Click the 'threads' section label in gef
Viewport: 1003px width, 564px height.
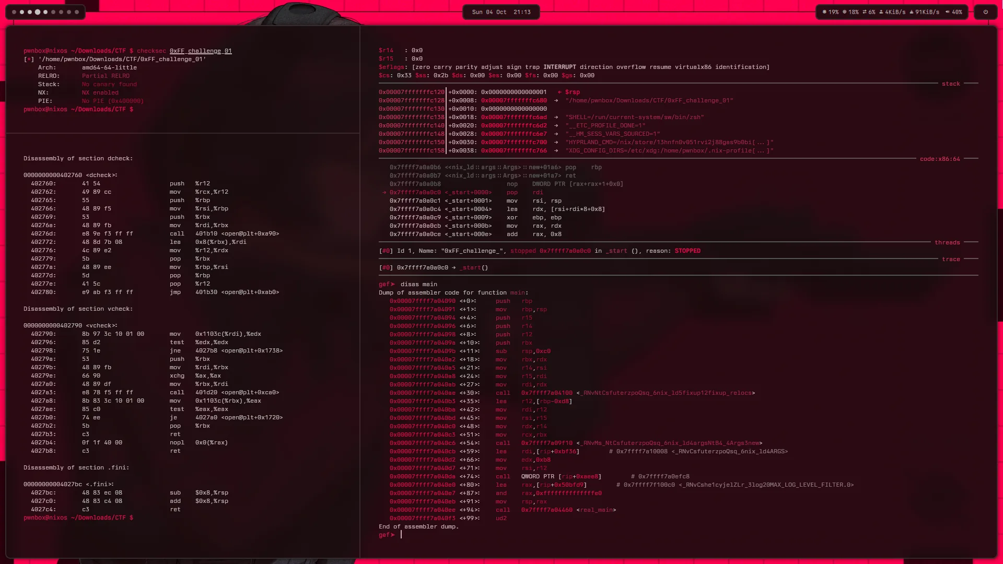pyautogui.click(x=947, y=242)
